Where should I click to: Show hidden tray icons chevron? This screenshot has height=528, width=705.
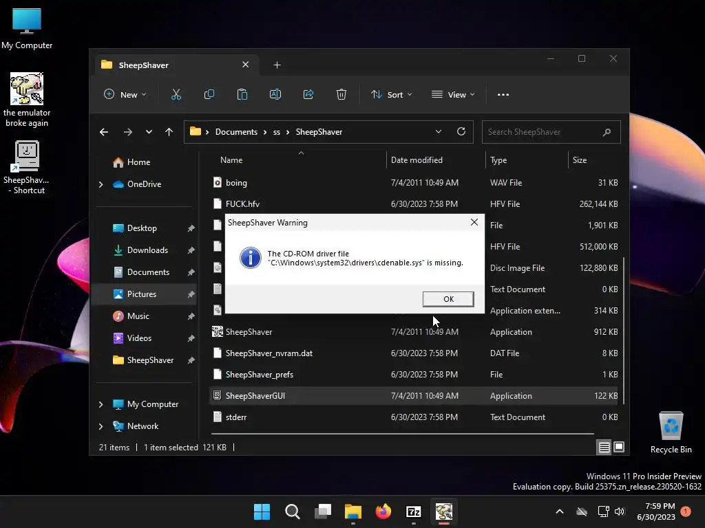tap(560, 511)
